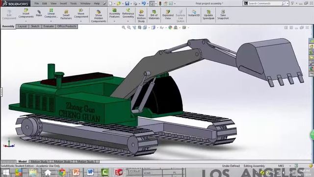Click Linear Component Pattern tool
The image size is (314, 177).
(51, 13)
